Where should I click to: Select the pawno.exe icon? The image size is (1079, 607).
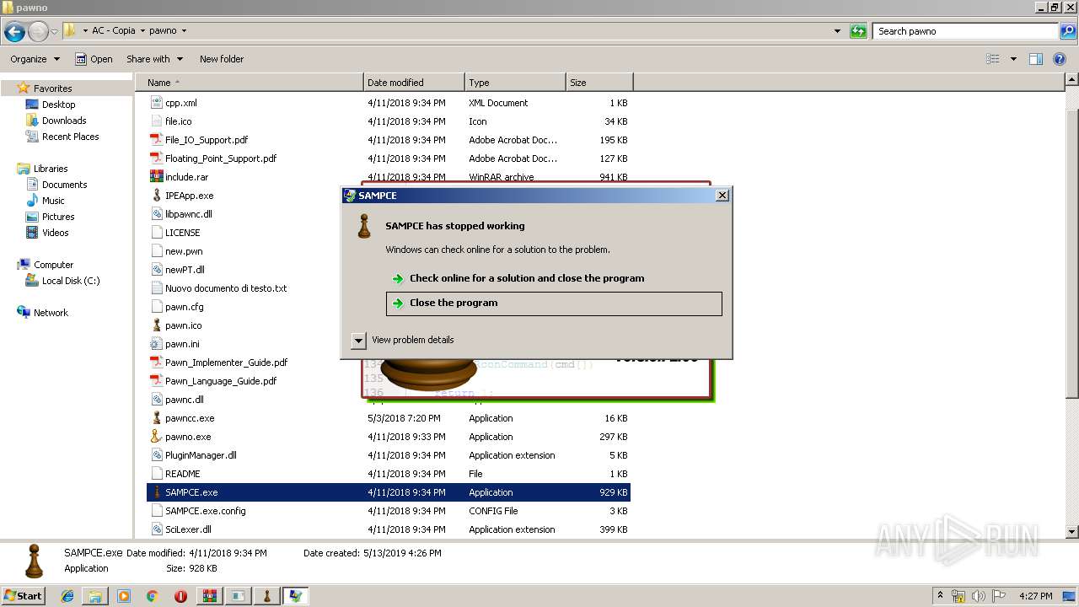pos(156,437)
